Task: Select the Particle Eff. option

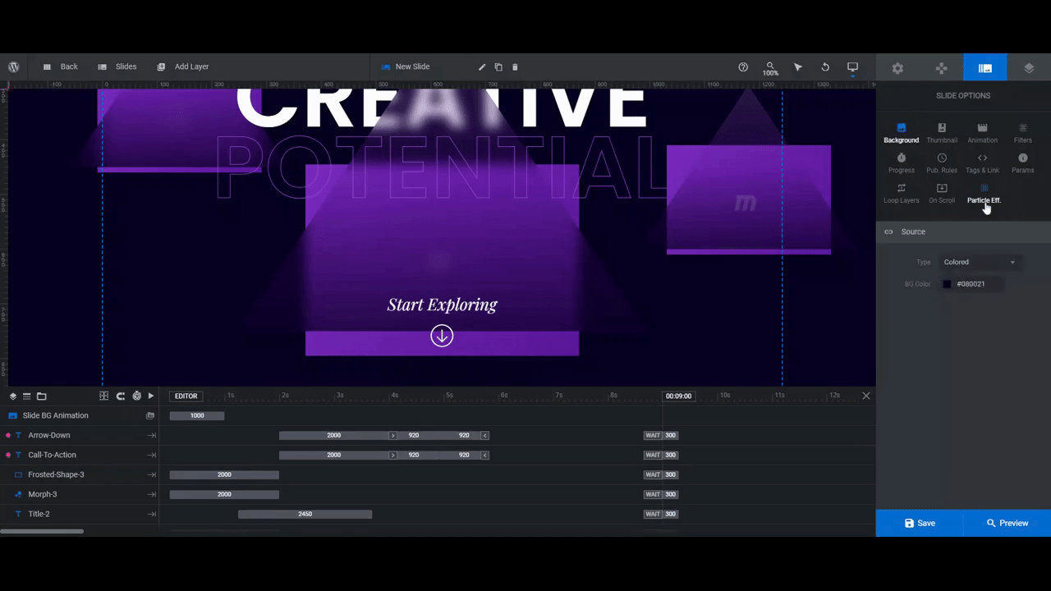Action: point(984,194)
